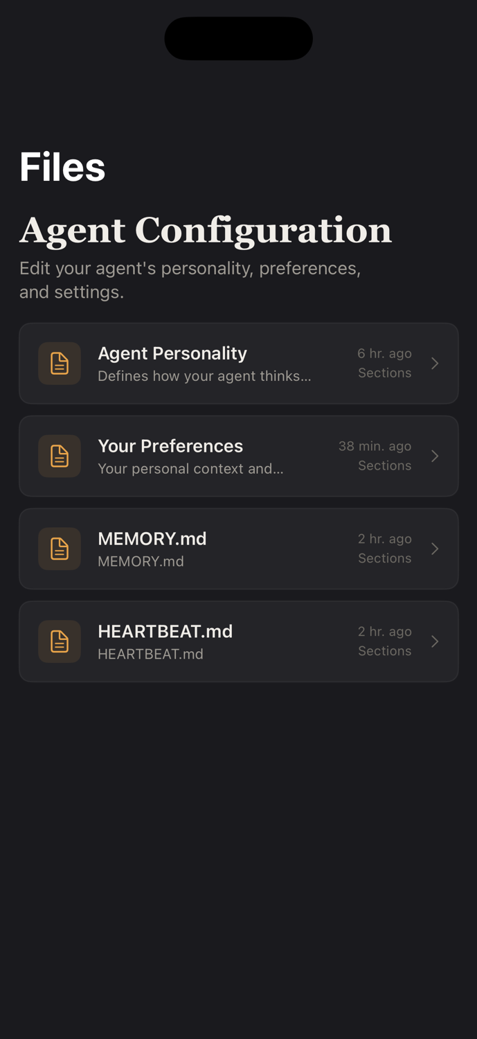Tap the Agent Configuration title
The height and width of the screenshot is (1039, 477).
[x=206, y=231]
